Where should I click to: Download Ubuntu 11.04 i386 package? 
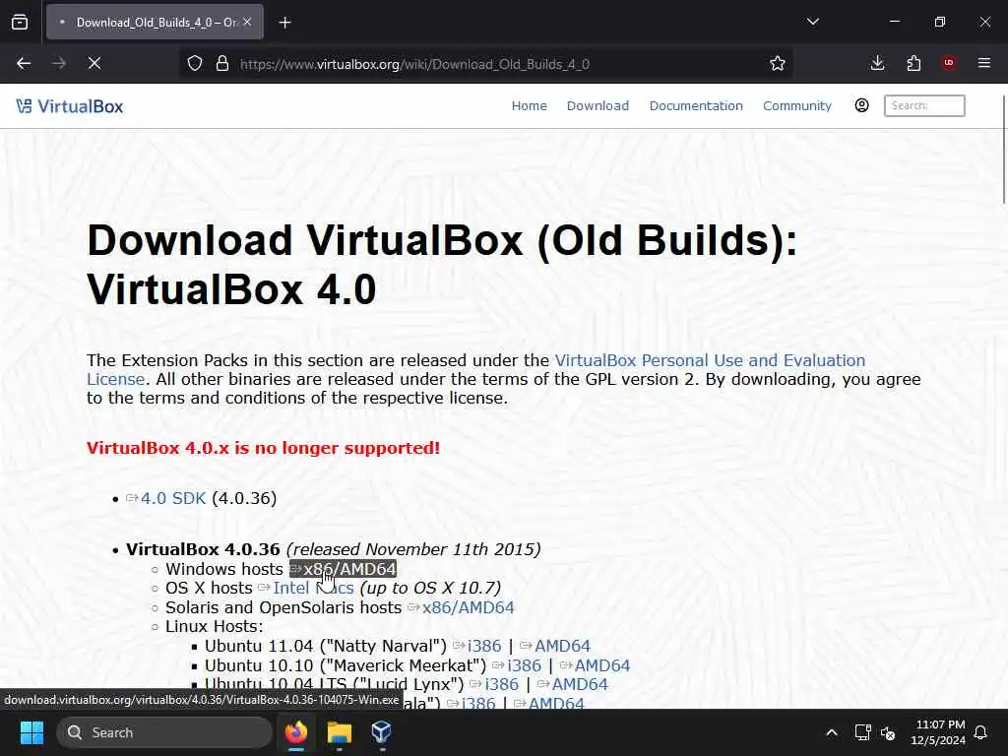(484, 646)
